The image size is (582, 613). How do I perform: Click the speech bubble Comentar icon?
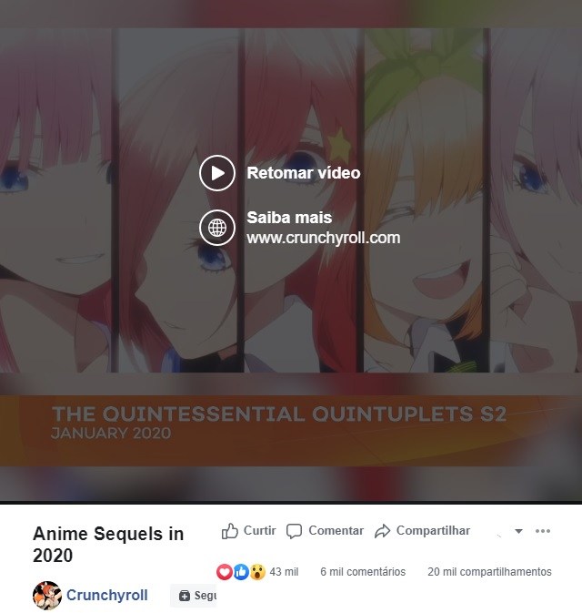tap(294, 531)
